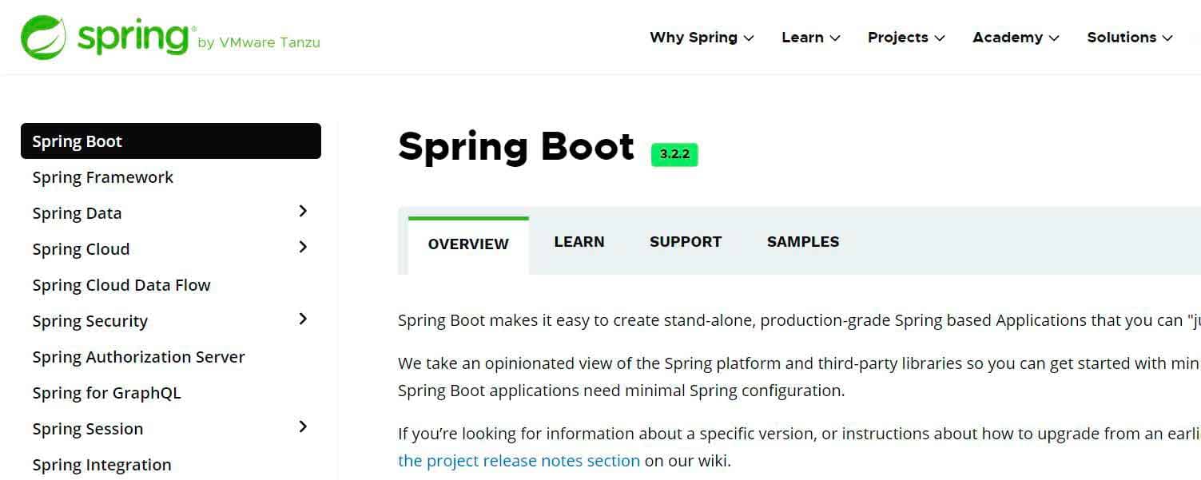
Task: Open the Spring Data project link
Action: tap(77, 213)
